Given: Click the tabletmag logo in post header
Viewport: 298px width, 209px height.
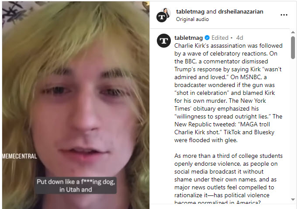Looking at the screenshot, I should (163, 17).
